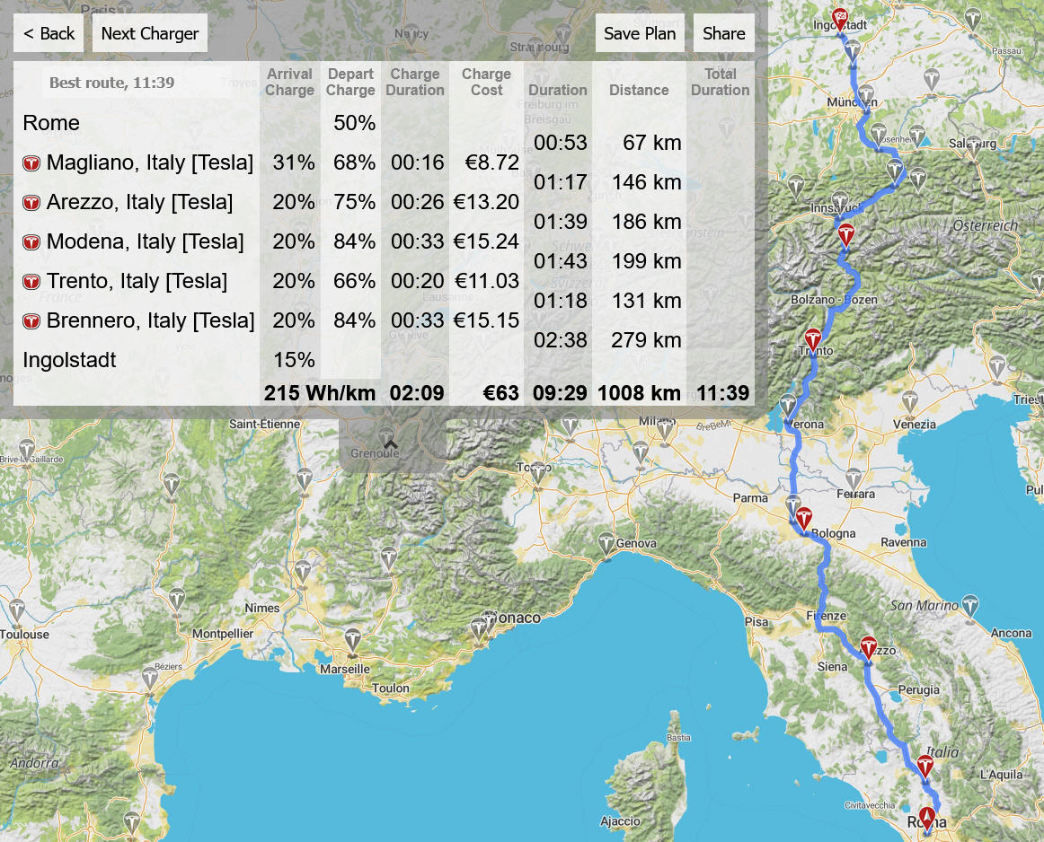Select the red Trento charger pin on map

click(812, 339)
